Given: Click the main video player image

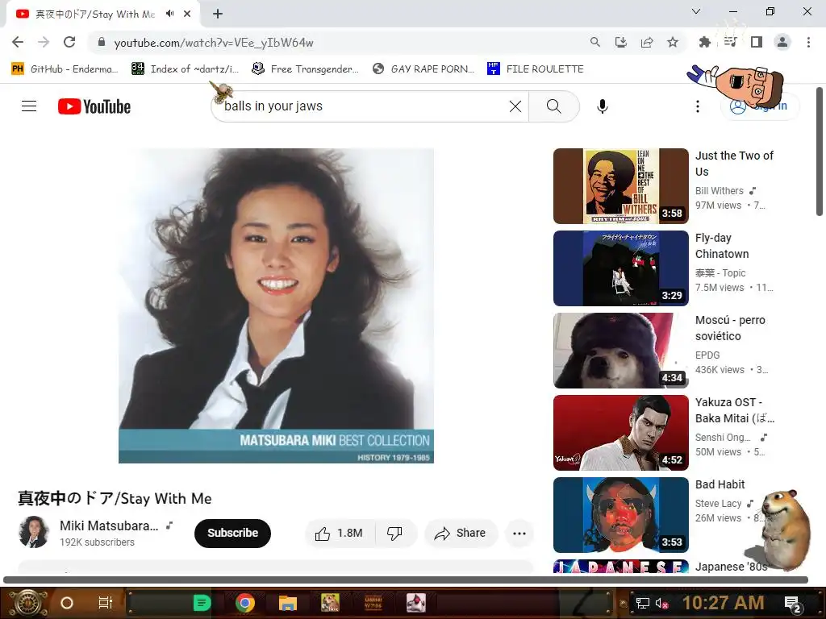Looking at the screenshot, I should click(x=276, y=305).
